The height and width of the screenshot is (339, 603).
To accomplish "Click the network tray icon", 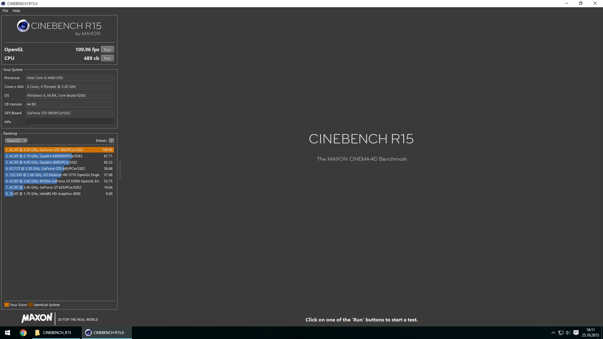I will 561,333.
